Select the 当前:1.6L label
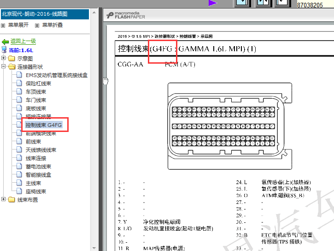Viewport: 334px width, 251px height. click(x=21, y=50)
